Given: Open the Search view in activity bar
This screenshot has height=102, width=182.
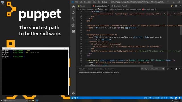Looking at the screenshot, I should point(73,13).
